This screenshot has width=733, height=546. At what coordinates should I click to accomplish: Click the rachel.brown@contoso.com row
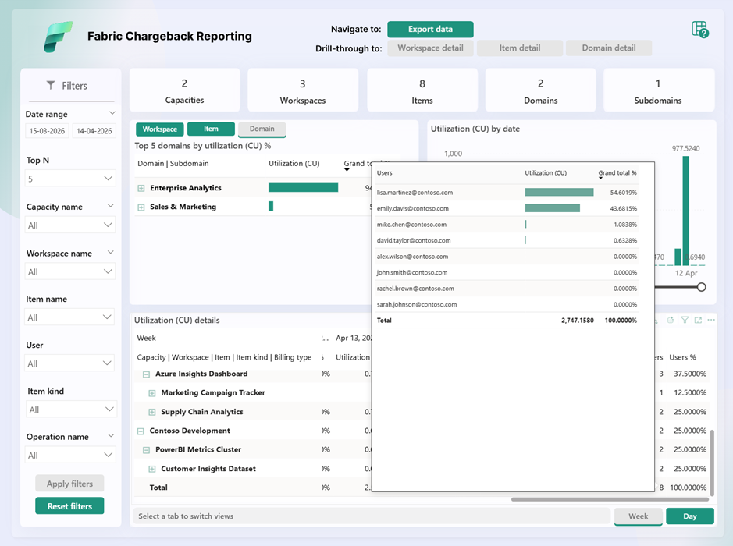pos(507,289)
